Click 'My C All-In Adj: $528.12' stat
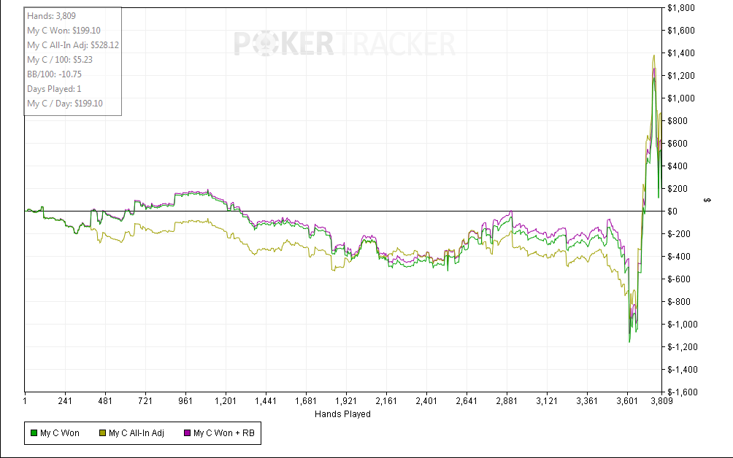The height and width of the screenshot is (458, 733). pos(73,44)
